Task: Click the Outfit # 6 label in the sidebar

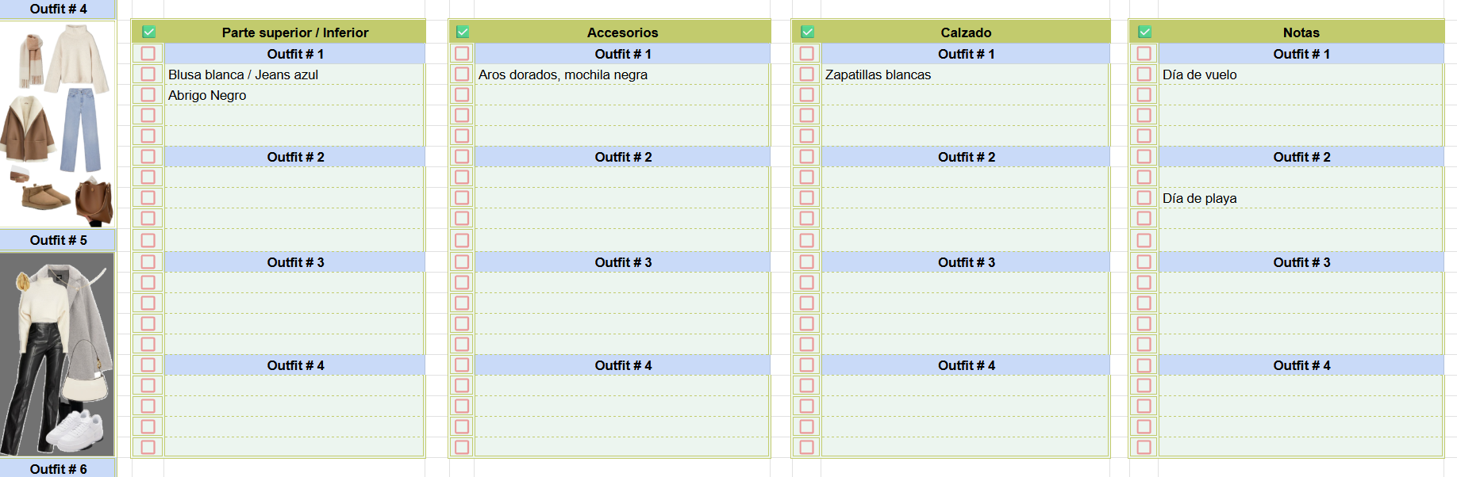Action: click(58, 468)
